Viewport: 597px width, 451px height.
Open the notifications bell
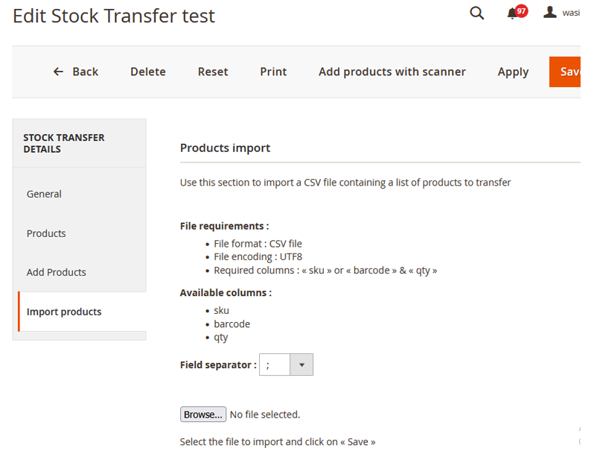[x=513, y=14]
